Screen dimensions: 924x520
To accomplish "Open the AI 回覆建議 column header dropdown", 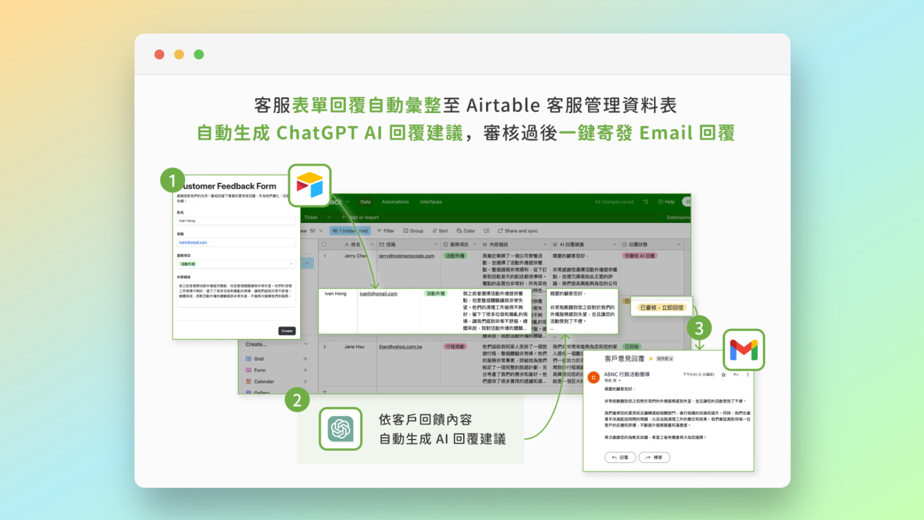I will [615, 245].
